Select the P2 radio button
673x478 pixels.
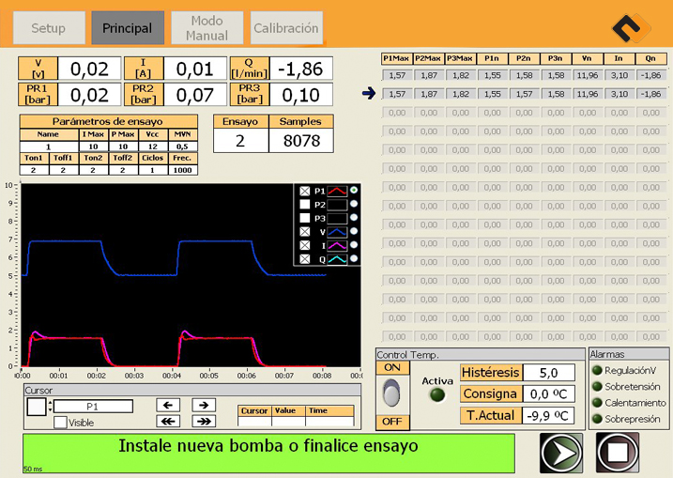point(354,204)
